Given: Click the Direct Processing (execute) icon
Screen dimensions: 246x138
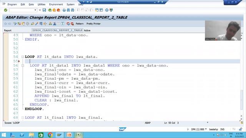Looking at the screenshot, I should (41, 24).
